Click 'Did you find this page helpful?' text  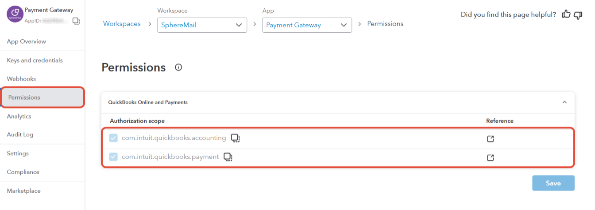pos(508,15)
